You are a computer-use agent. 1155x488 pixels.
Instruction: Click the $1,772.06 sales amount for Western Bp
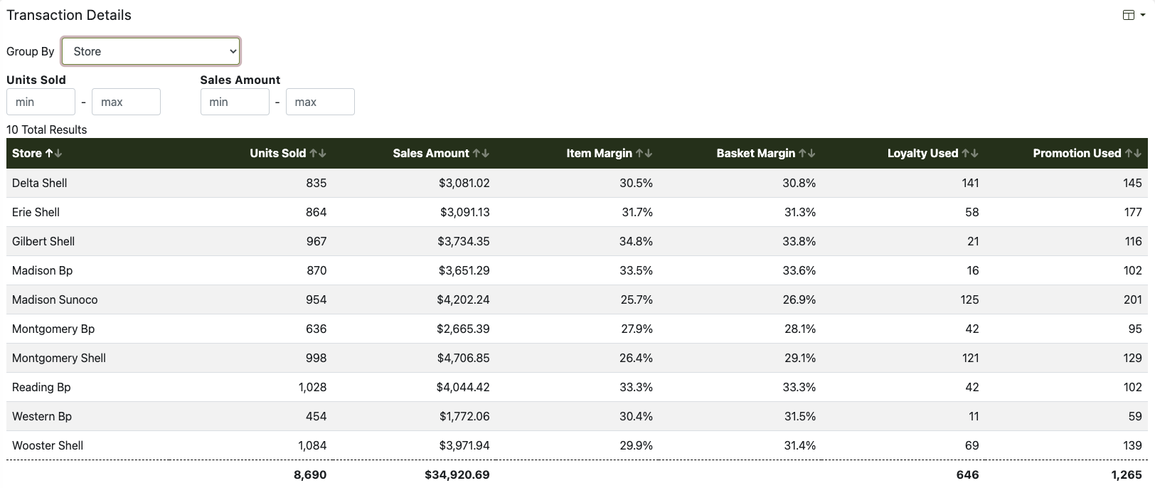[464, 416]
